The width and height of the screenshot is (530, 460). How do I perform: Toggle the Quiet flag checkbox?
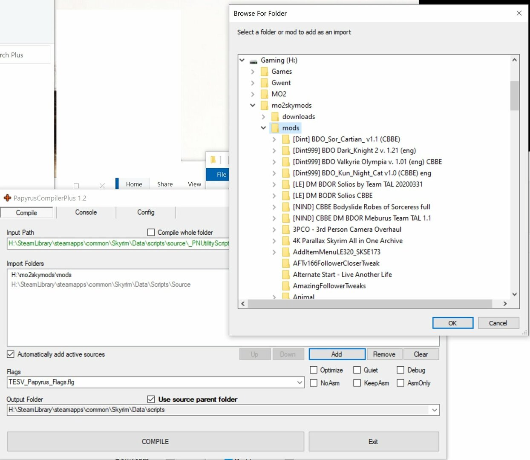tap(357, 370)
